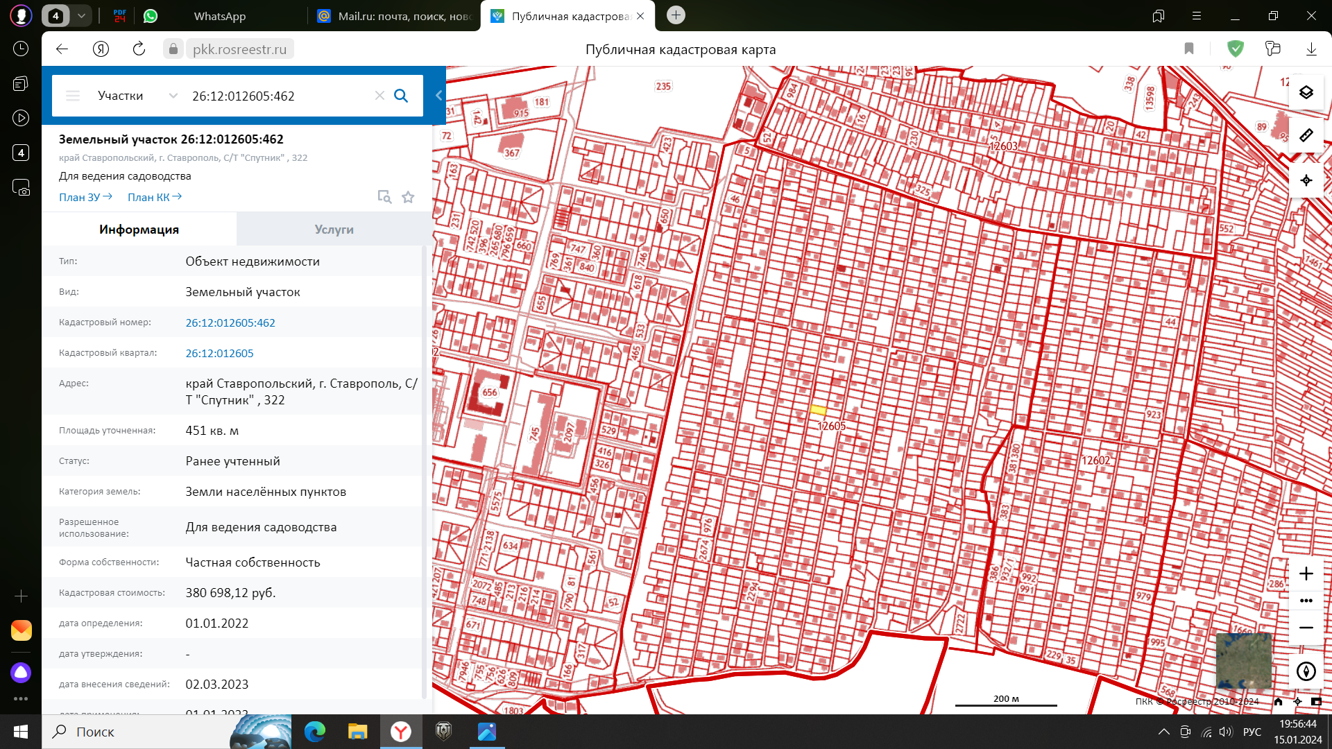Switch to the Услуги tab
The width and height of the screenshot is (1332, 749).
point(334,230)
